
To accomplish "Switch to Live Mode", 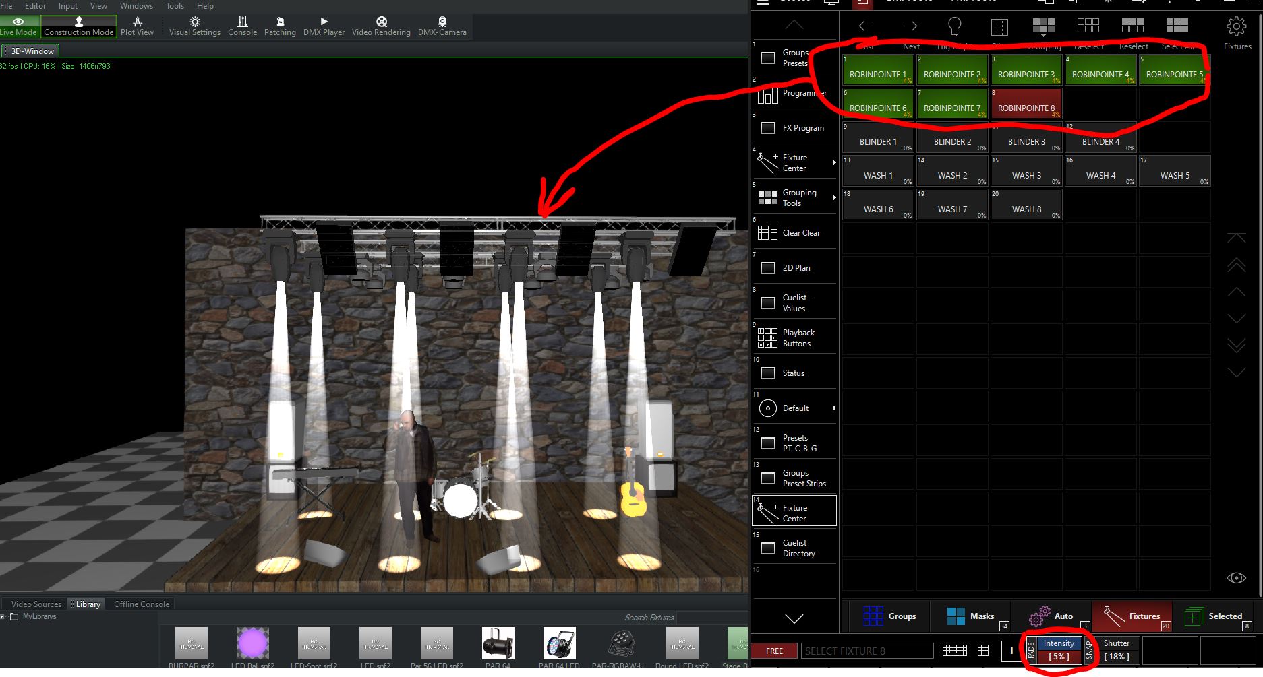I will [x=19, y=26].
